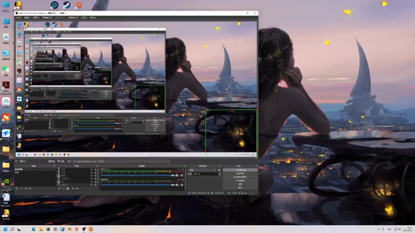Toggle 工作室模式 Studio Mode button
The image size is (415, 233).
coord(240,180)
